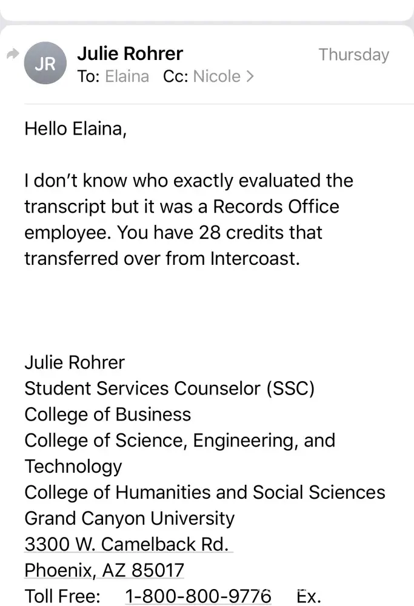Tap the Grand Canyon University line
Image resolution: width=414 pixels, height=606 pixels.
[x=129, y=518]
